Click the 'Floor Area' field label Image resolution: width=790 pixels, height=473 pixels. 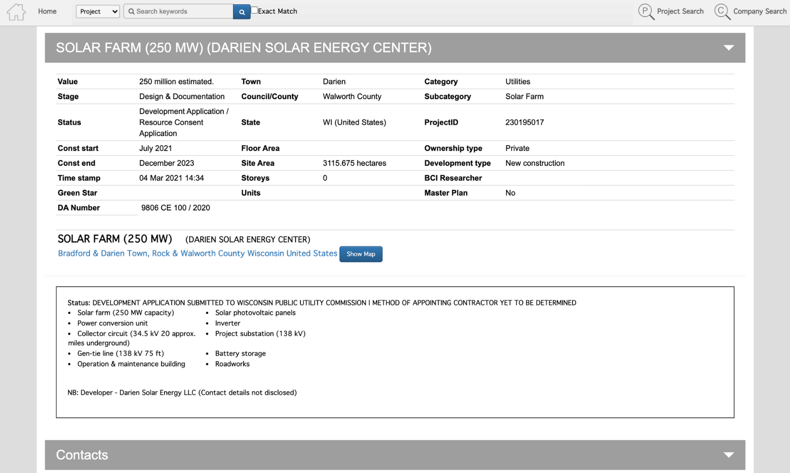(x=260, y=148)
